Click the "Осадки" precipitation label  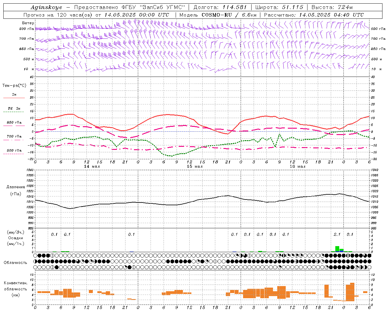tap(16, 238)
